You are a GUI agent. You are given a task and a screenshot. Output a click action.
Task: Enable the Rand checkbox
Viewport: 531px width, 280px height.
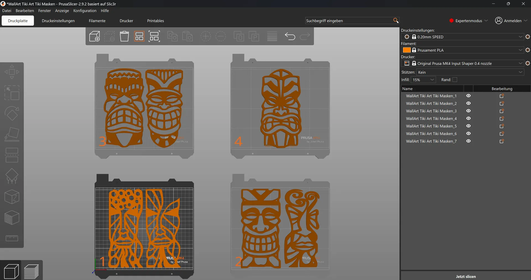455,80
